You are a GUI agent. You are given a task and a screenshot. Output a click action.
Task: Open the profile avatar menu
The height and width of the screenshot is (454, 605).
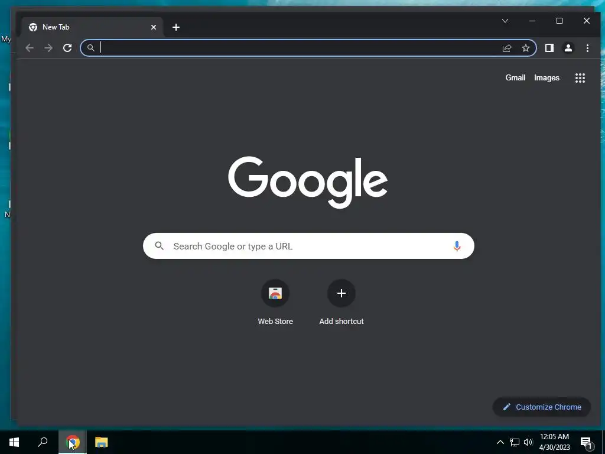coord(568,48)
